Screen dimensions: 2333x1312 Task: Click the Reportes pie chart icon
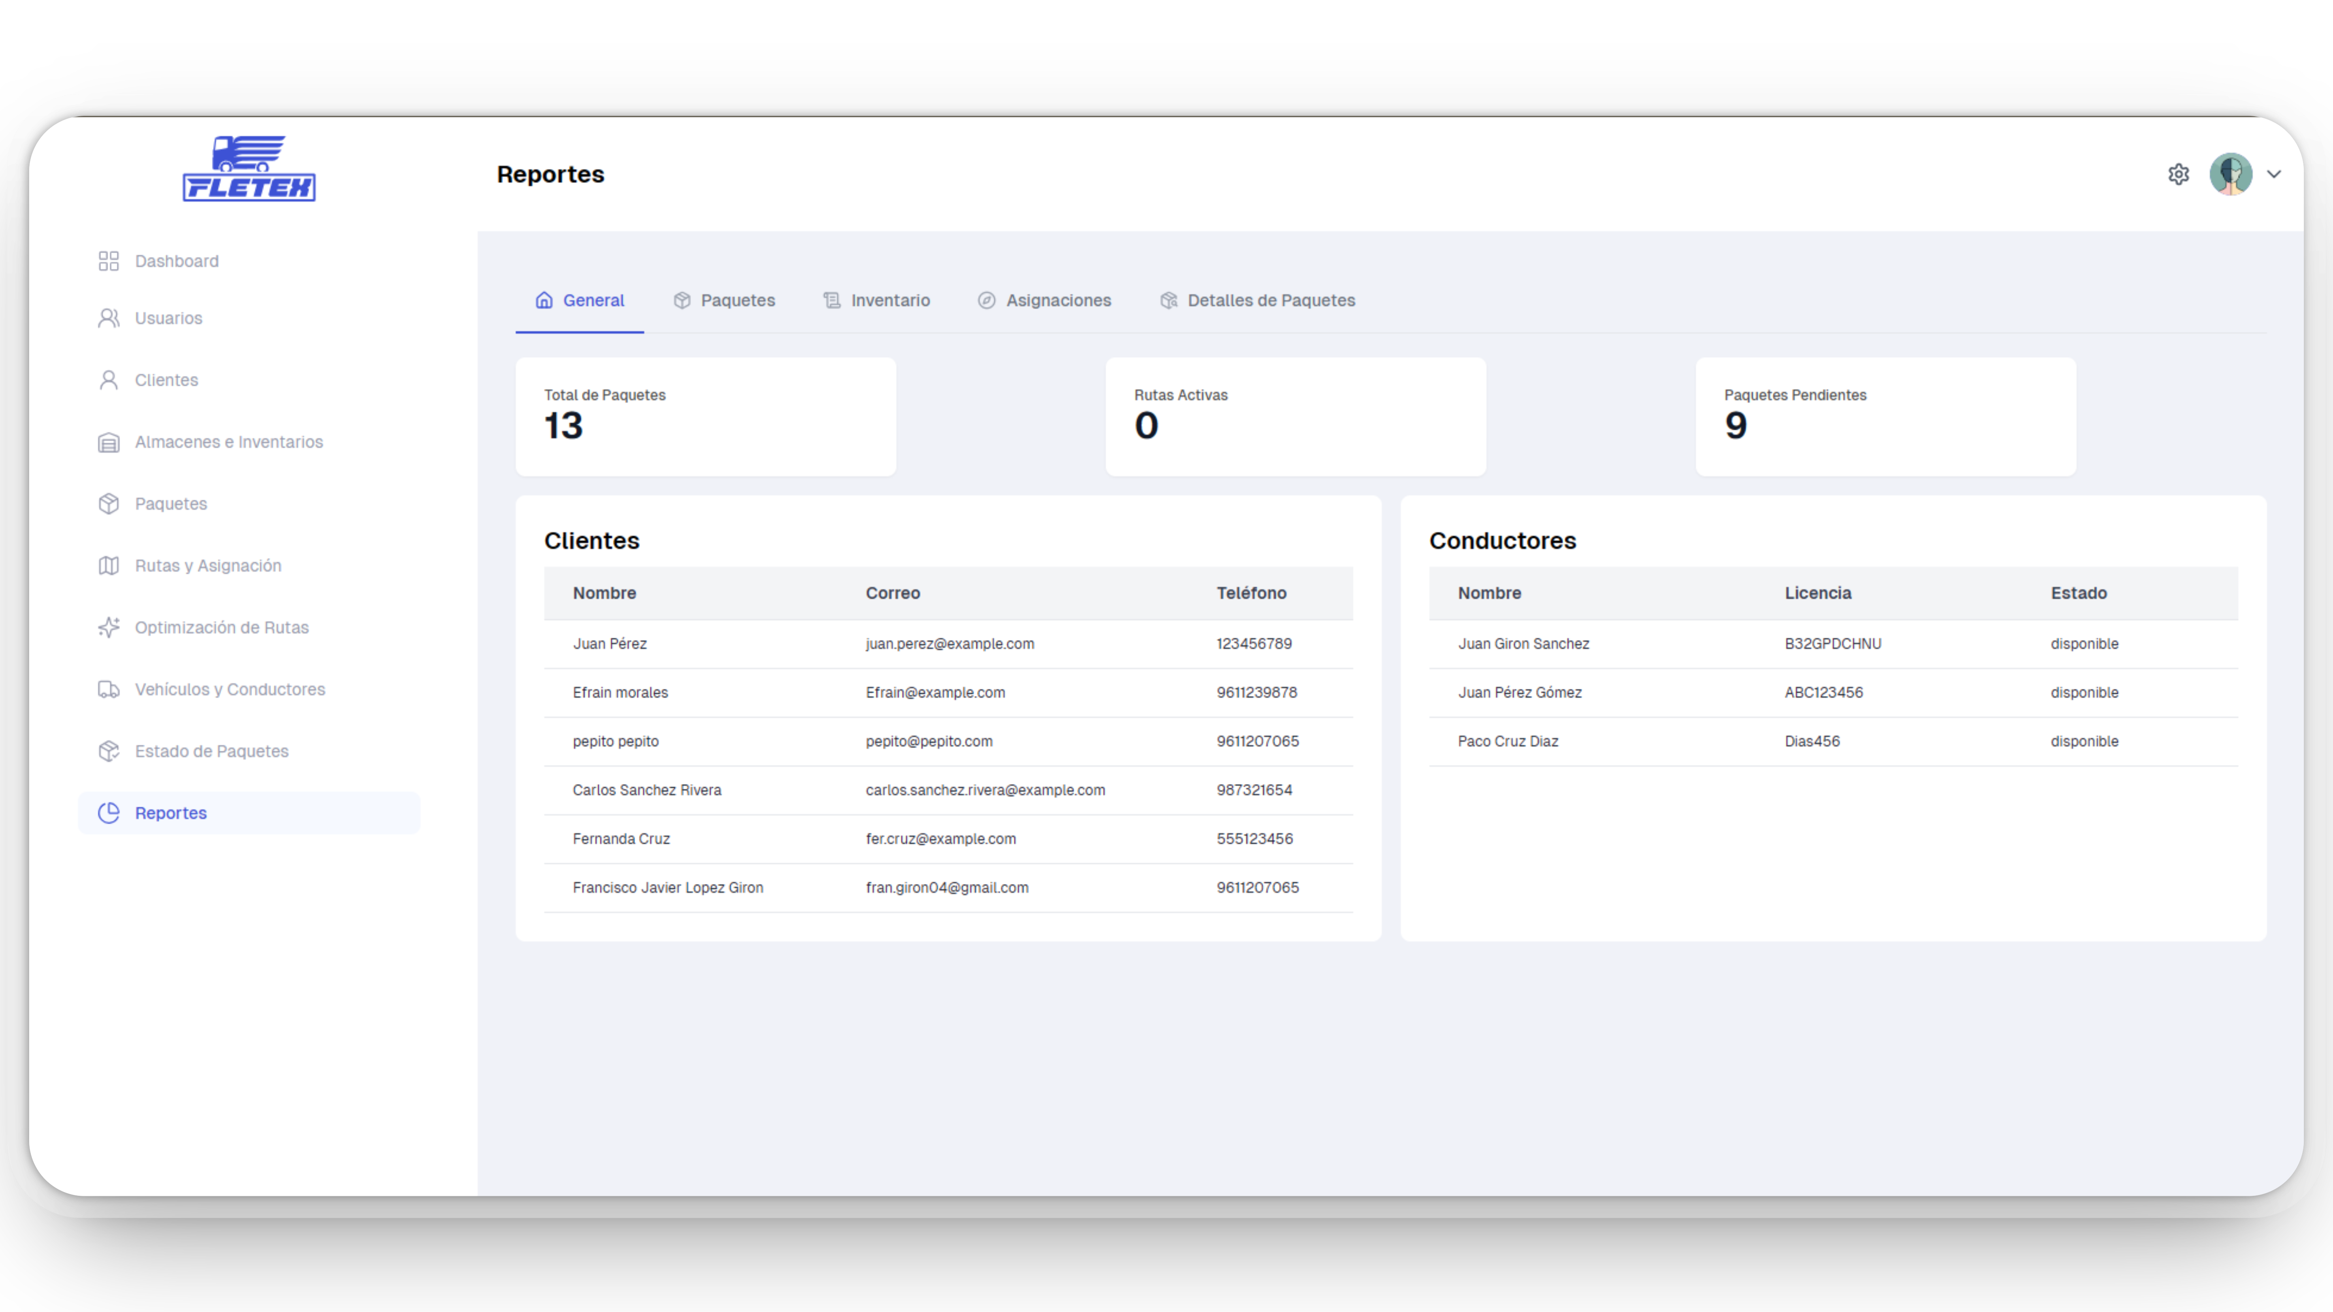[x=109, y=813]
